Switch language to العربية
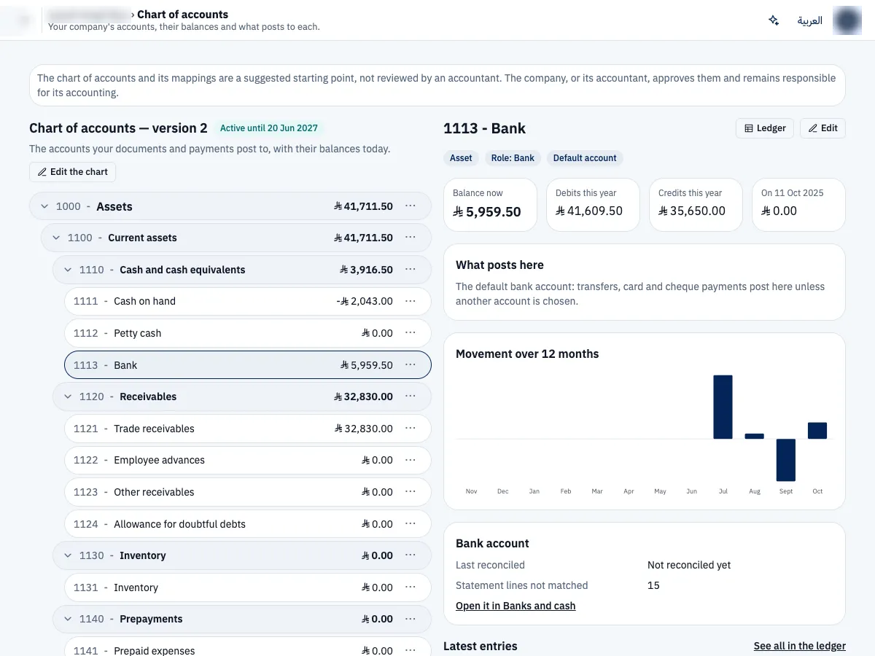The image size is (875, 656). (x=809, y=20)
